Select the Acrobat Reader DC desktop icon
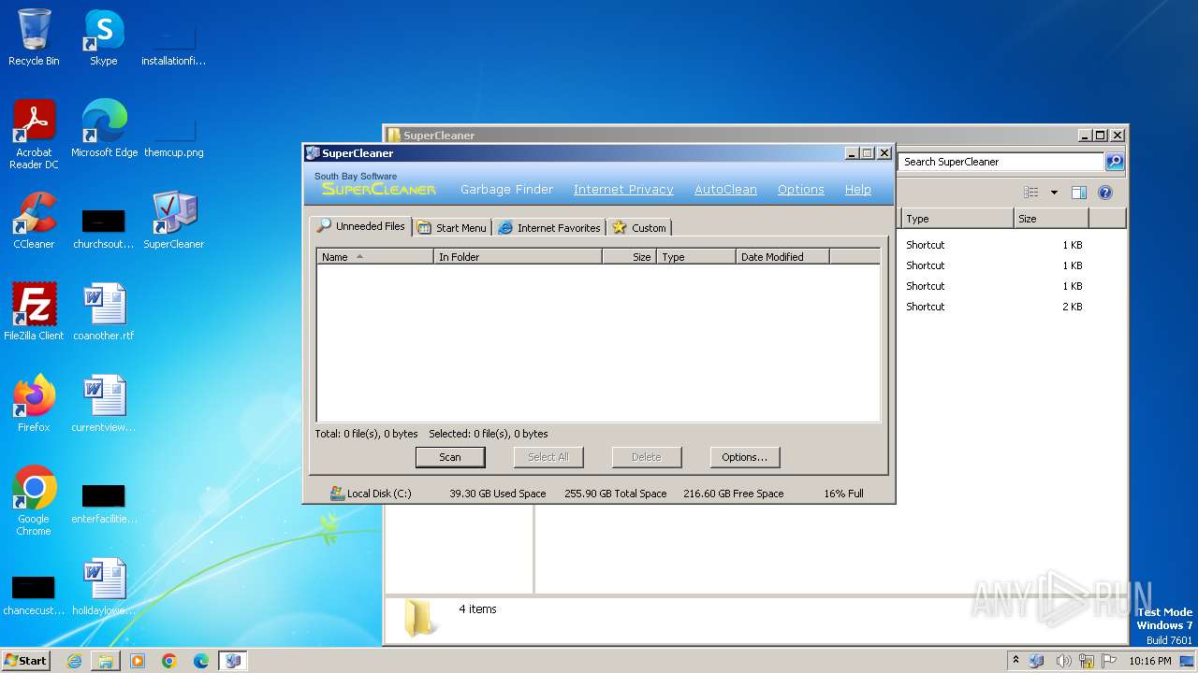The height and width of the screenshot is (673, 1198). pos(34,134)
